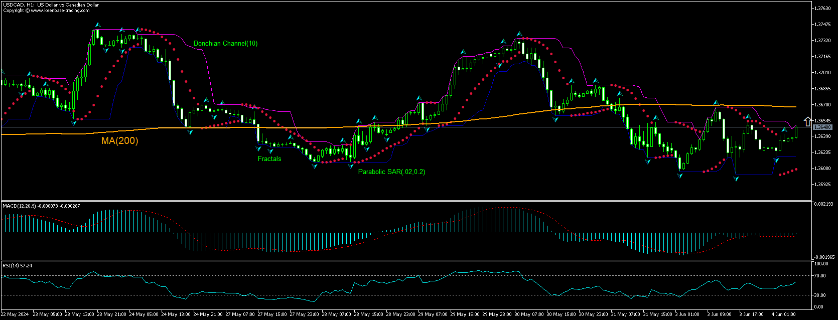Select the 4 Jun 01:00 time label
This screenshot has width=838, height=320.
pos(783,314)
